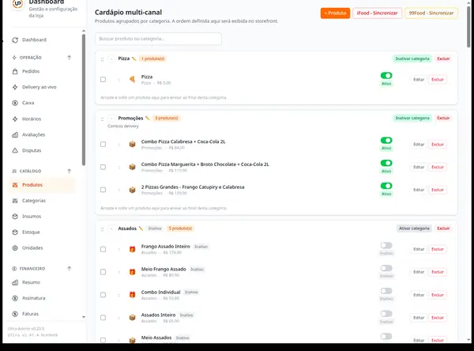The image size is (474, 351).
Task: Toggle Ativo switch for Combo Pizza Marguerita
Action: (x=386, y=163)
